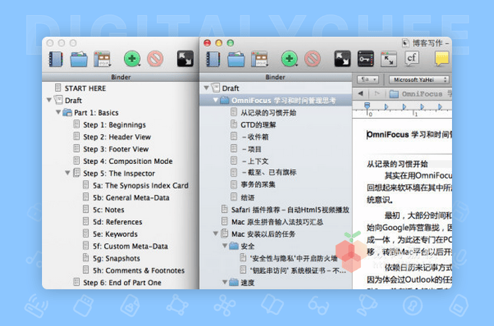Viewport: 494px width, 326px height.
Task: Select －上下文 document
Action: point(255,161)
